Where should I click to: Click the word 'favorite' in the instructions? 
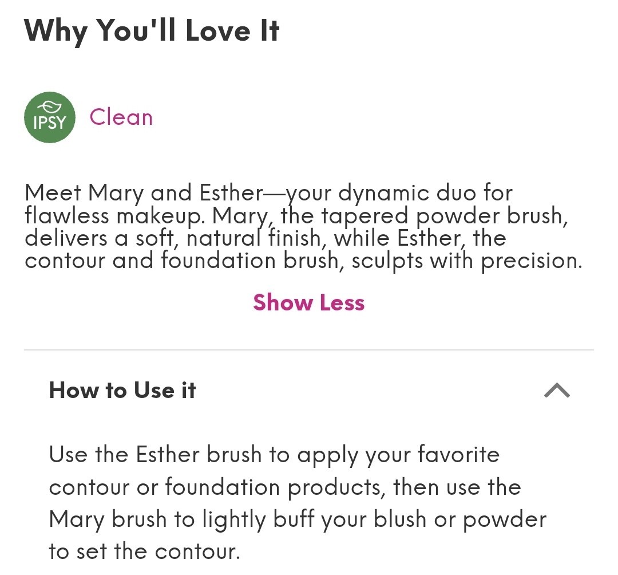(x=458, y=455)
